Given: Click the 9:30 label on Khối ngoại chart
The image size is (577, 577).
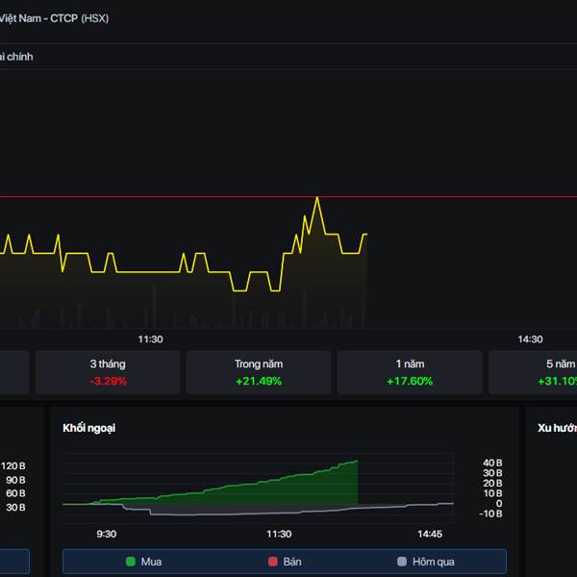Looking at the screenshot, I should click(106, 534).
